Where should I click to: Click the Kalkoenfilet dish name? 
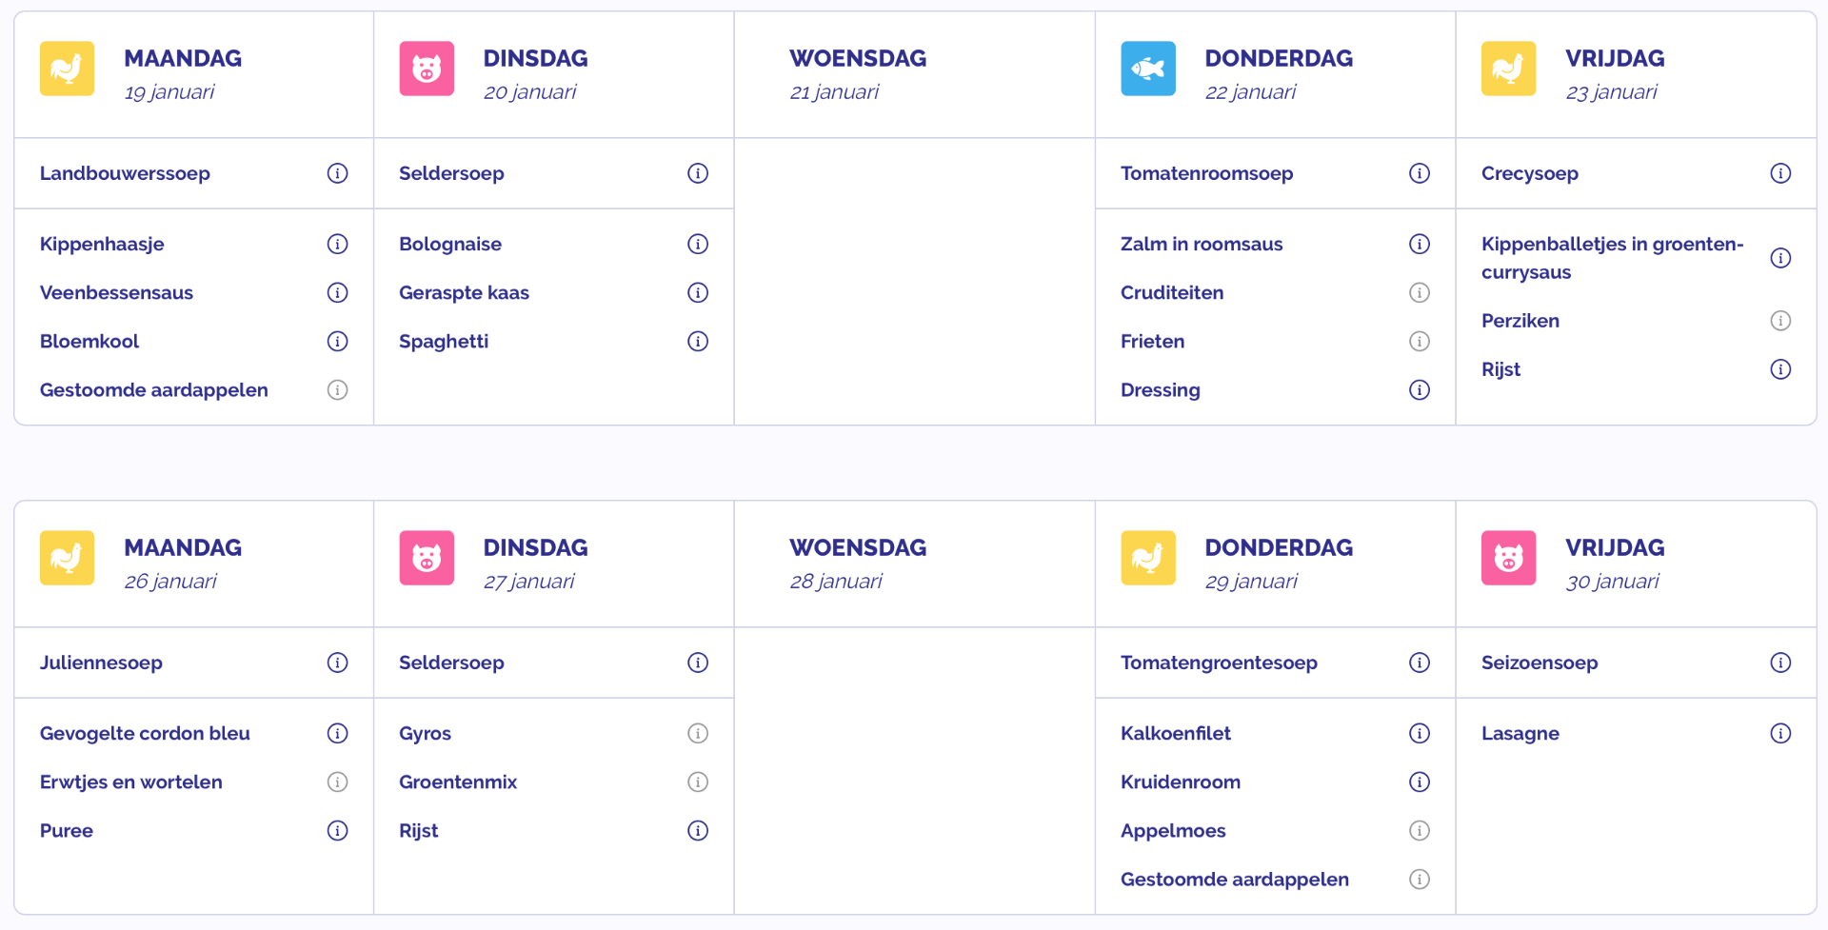[x=1175, y=733]
